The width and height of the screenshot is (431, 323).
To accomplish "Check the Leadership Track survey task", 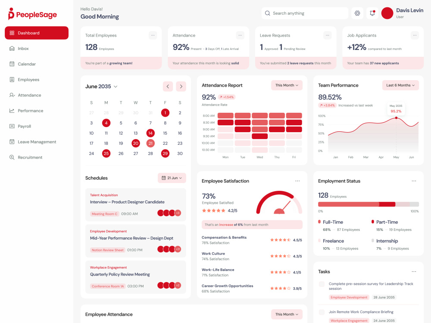I will point(322,284).
